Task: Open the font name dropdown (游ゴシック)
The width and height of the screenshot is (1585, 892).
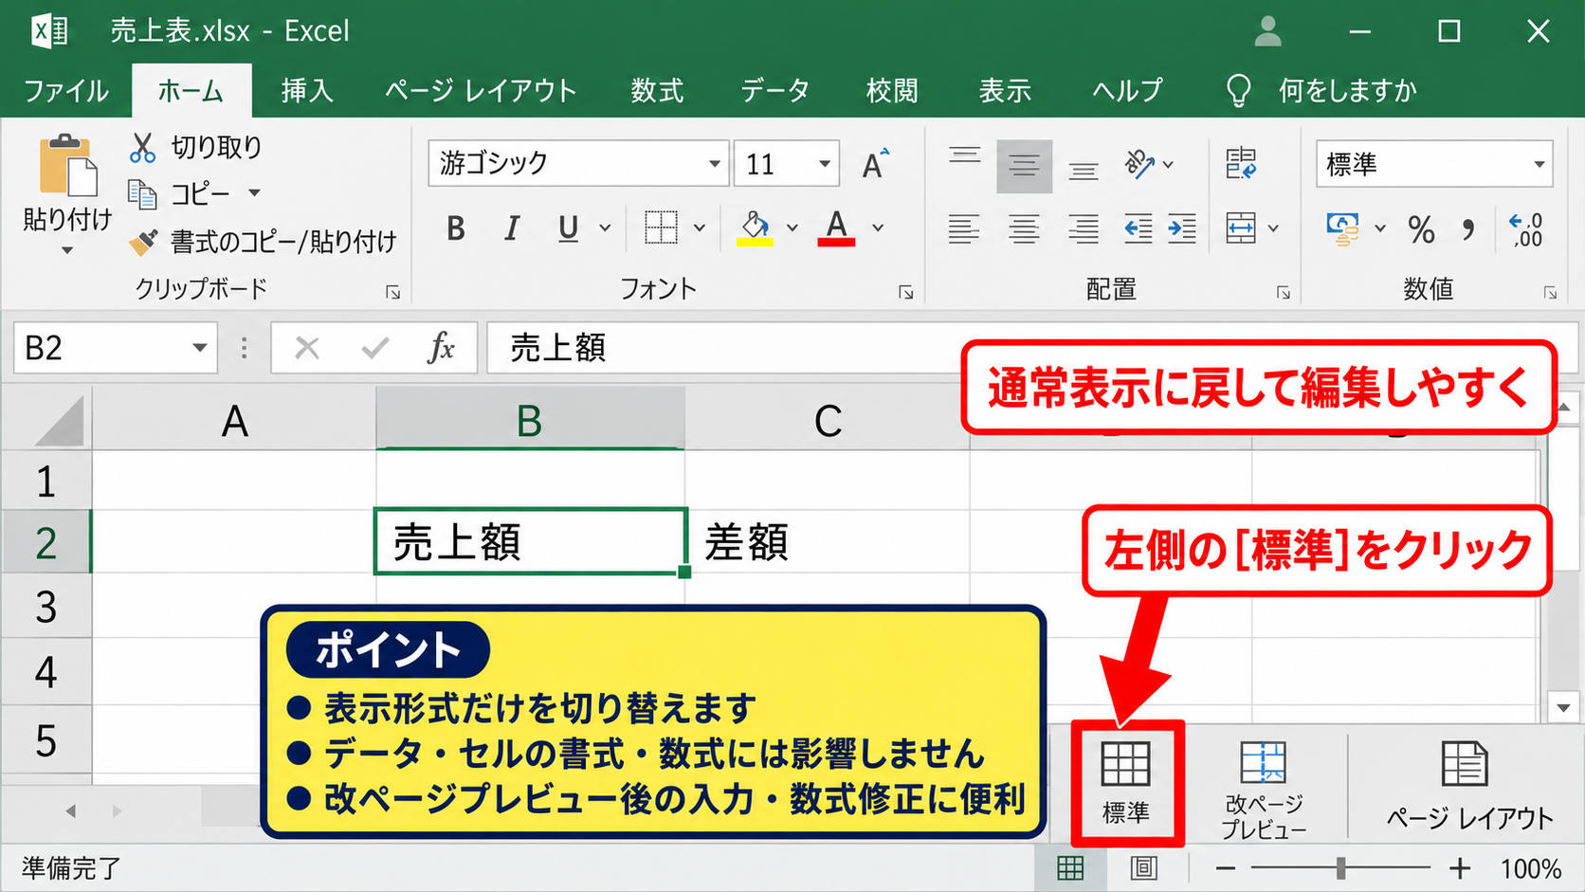Action: tap(715, 164)
